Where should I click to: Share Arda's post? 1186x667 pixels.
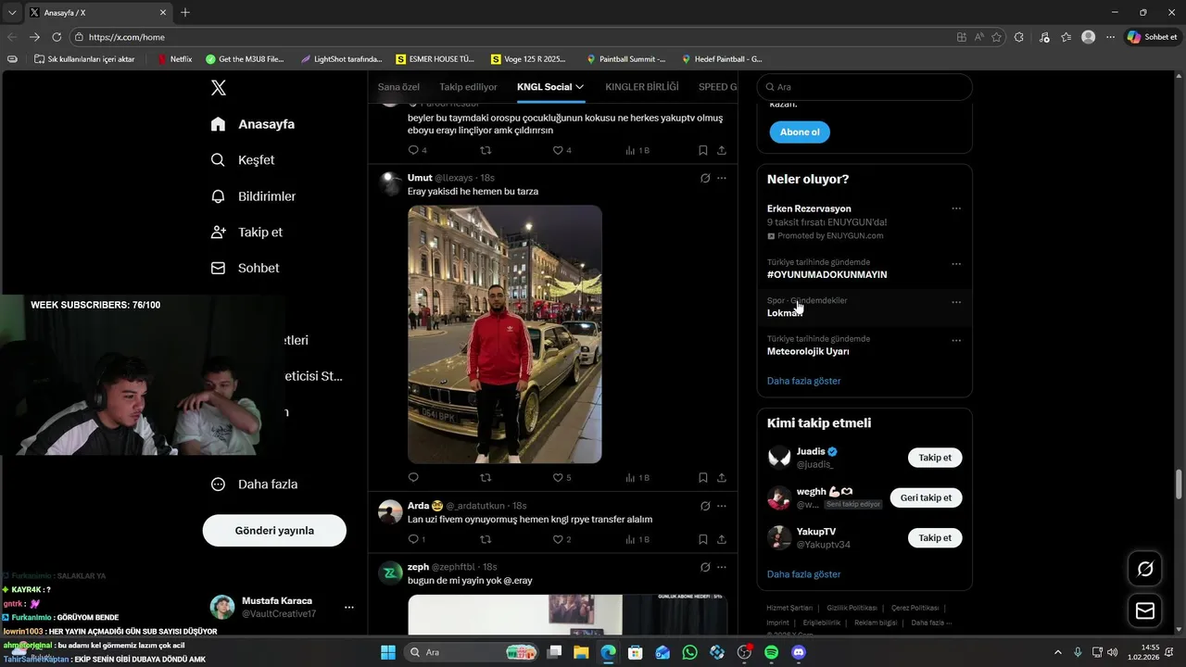click(722, 539)
